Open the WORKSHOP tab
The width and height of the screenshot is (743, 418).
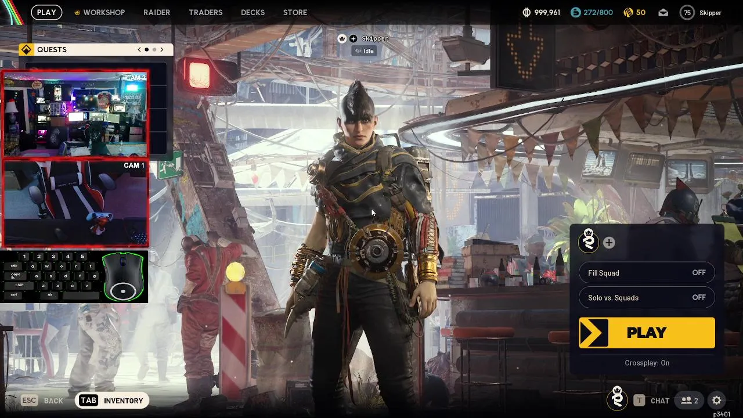tap(99, 12)
